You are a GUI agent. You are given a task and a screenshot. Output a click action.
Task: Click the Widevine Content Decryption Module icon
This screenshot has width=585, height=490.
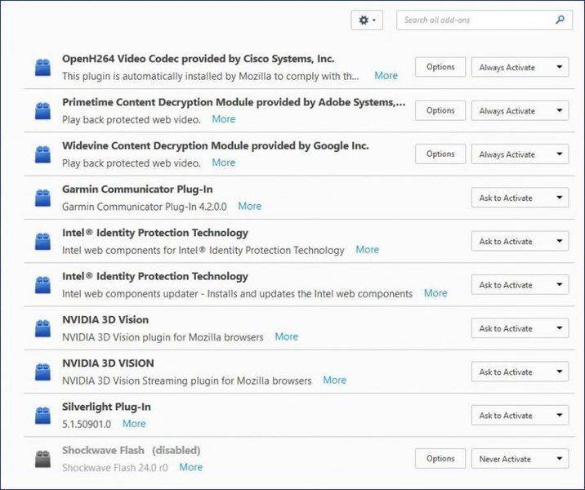point(42,154)
